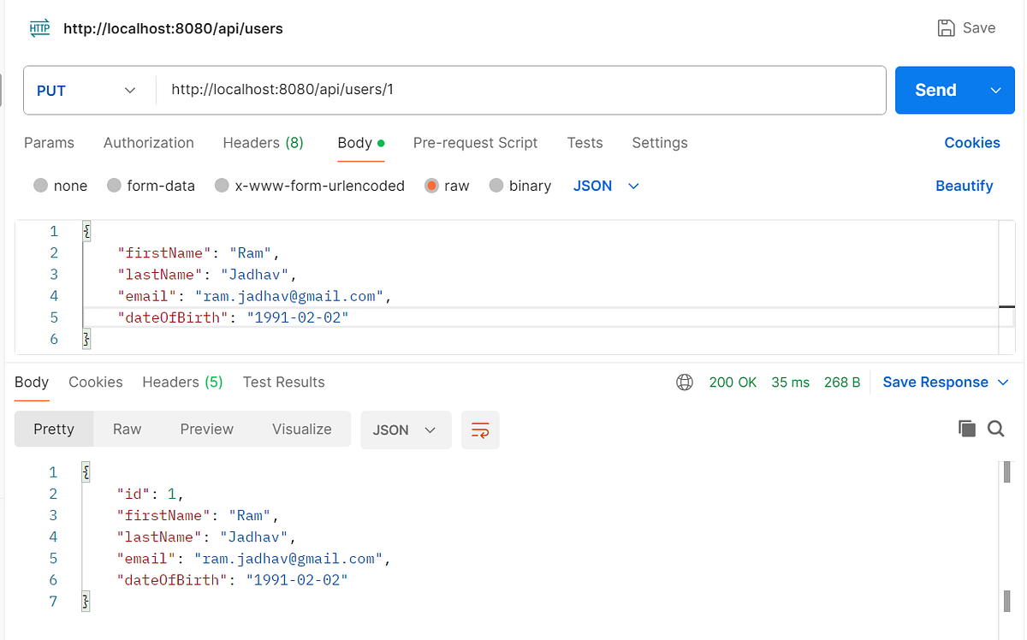Click "lastName" line in request body
Image resolution: width=1027 pixels, height=640 pixels.
(207, 275)
